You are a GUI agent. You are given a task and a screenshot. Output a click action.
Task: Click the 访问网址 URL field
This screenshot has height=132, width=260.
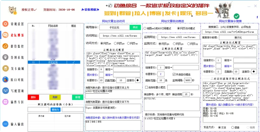pyautogui.click(x=120, y=36)
